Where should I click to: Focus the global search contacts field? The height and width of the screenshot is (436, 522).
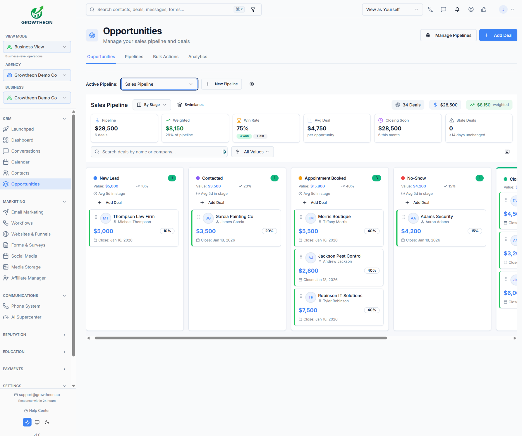(x=174, y=10)
